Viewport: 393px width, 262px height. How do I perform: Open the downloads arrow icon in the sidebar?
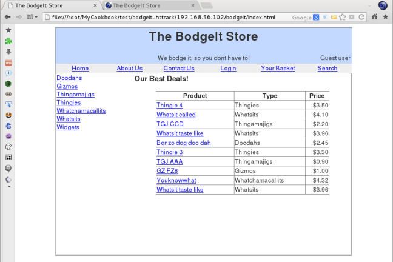coord(8,52)
